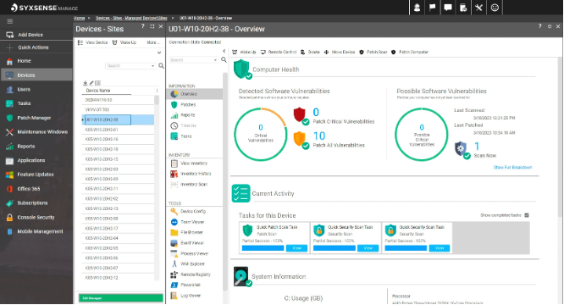Click Patch Scan in overview toolbar

coord(373,53)
